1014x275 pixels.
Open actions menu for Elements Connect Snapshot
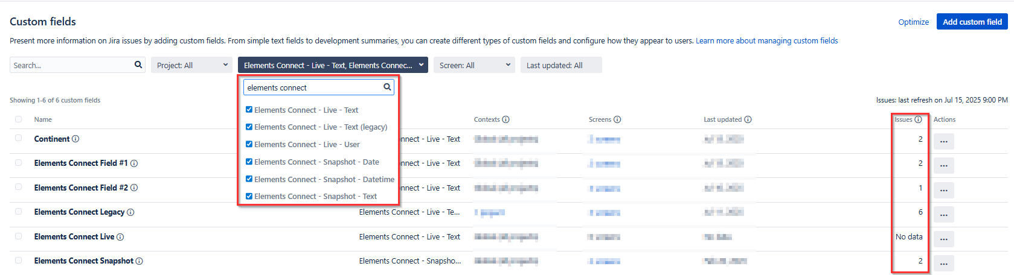point(943,264)
